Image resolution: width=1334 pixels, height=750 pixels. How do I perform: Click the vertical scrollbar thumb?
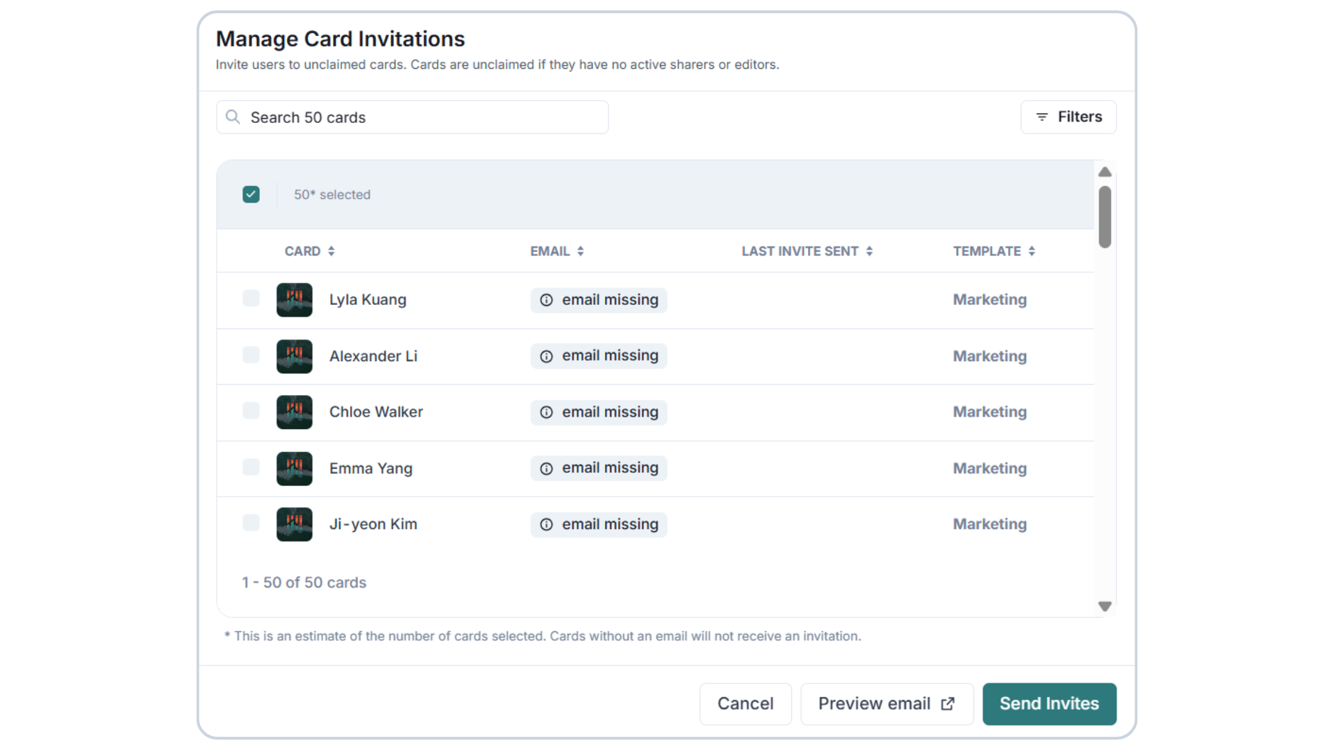1105,217
